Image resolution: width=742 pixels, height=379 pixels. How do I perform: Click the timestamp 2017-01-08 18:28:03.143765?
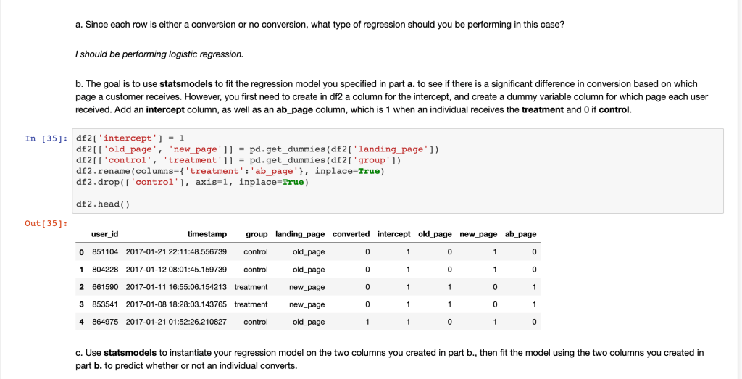click(176, 304)
